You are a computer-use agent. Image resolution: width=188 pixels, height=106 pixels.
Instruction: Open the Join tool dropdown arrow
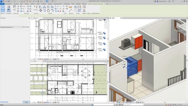pyautogui.click(x=26, y=11)
